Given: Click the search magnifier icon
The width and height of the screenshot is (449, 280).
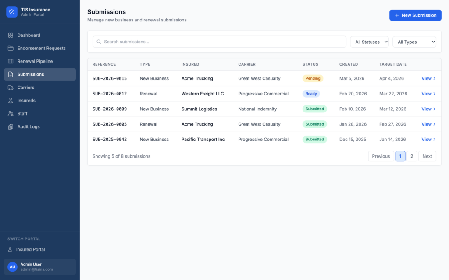Looking at the screenshot, I should tap(99, 42).
